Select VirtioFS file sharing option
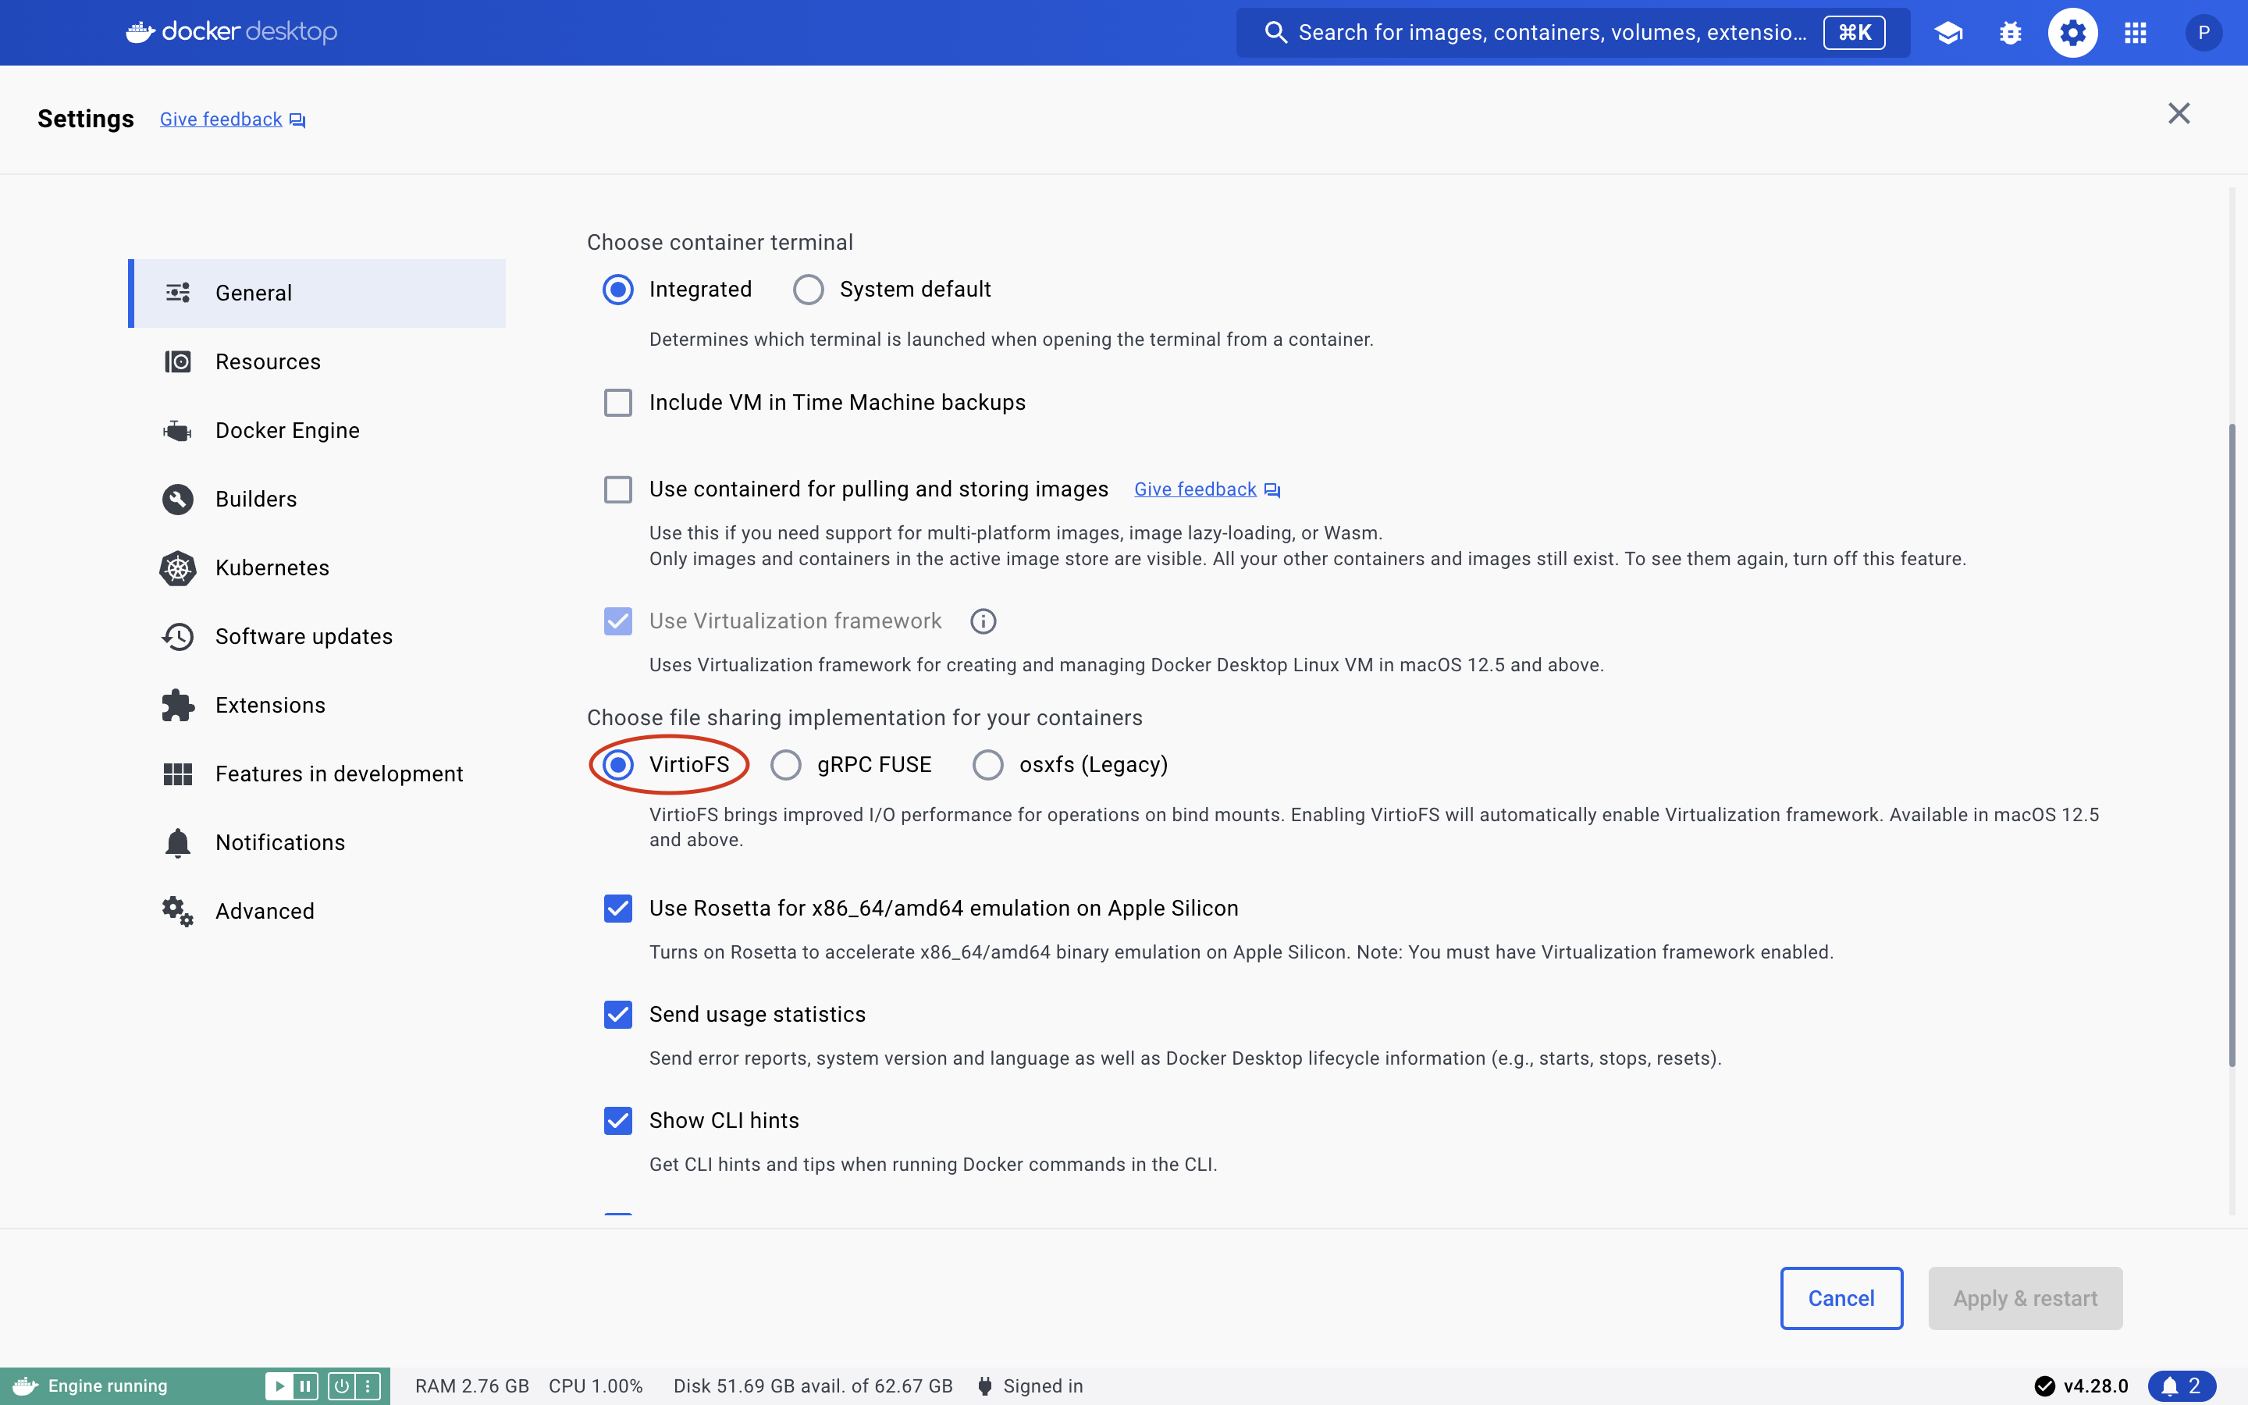 point(617,765)
